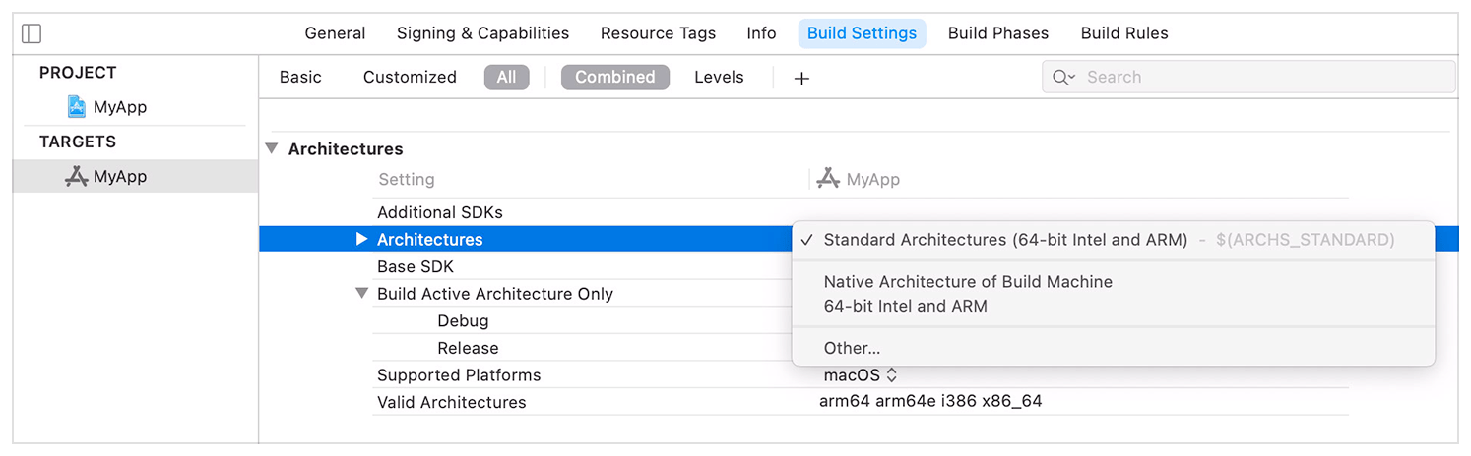Screen dimensions: 1471x456
Task: Toggle the sidebar panel icon
Action: click(32, 33)
